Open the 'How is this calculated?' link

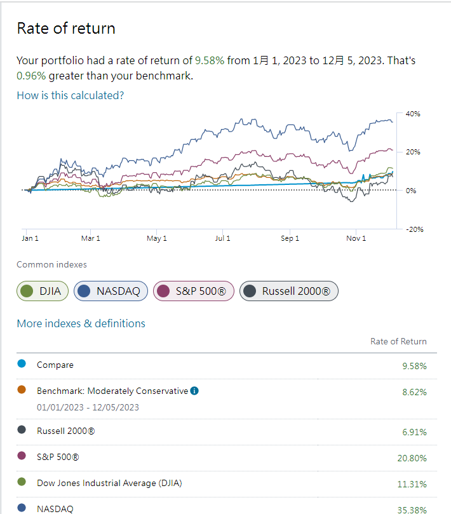[x=70, y=95]
